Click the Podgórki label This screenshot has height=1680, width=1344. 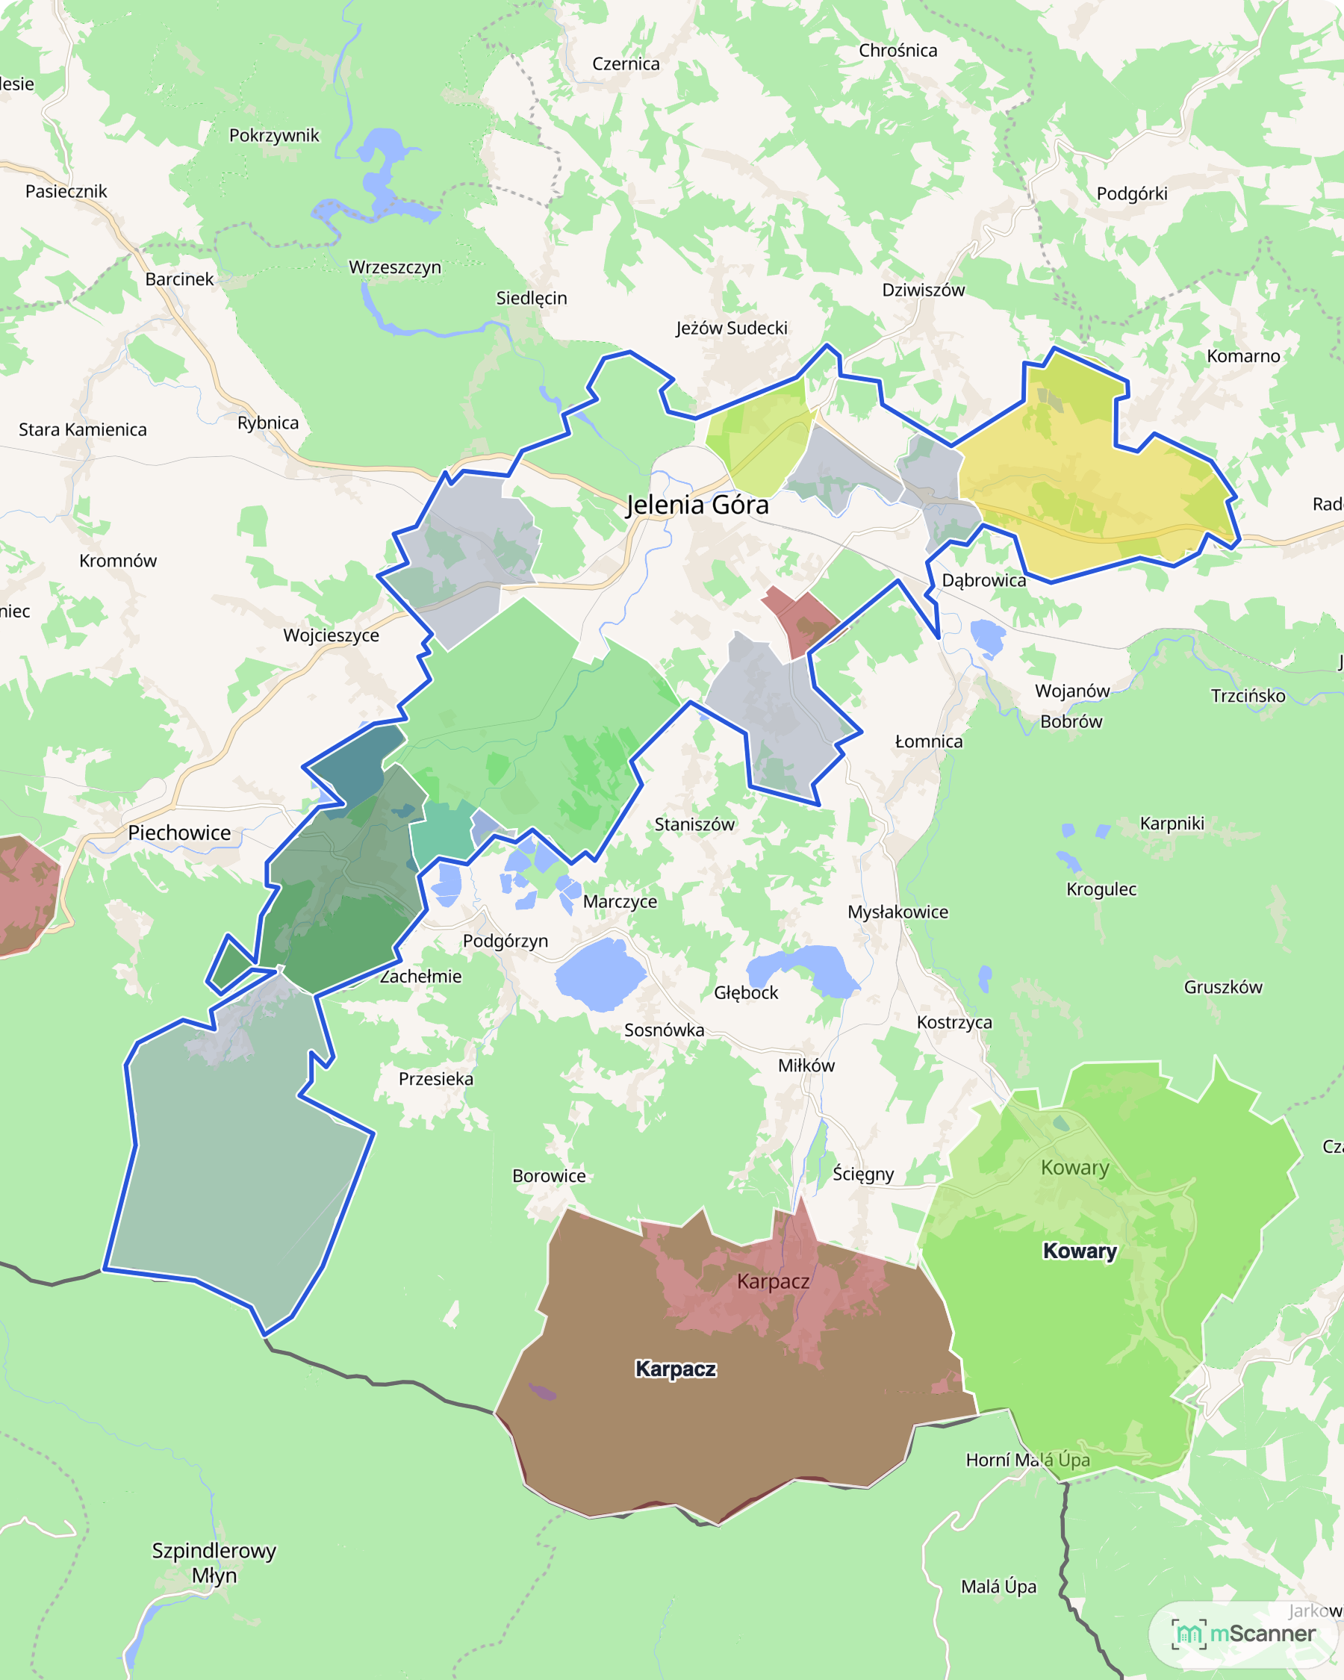click(1132, 193)
